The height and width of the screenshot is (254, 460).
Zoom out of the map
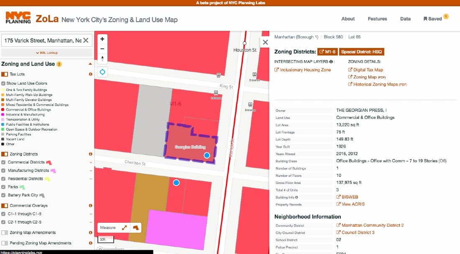click(102, 48)
